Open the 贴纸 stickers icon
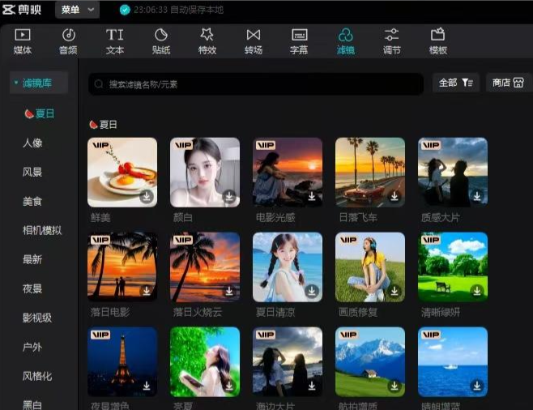The image size is (533, 410). pos(160,35)
